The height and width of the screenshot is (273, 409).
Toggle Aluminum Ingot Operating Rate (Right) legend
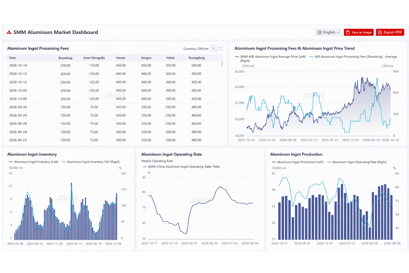[x=357, y=162]
